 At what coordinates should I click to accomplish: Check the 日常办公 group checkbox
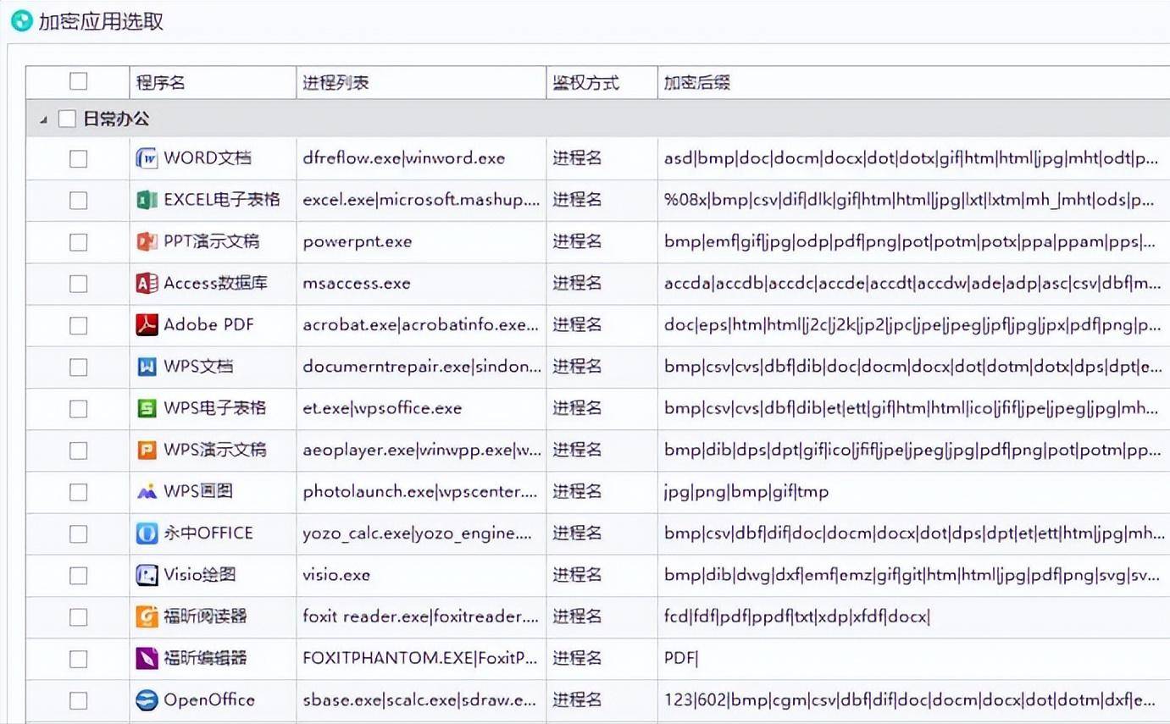[x=67, y=119]
